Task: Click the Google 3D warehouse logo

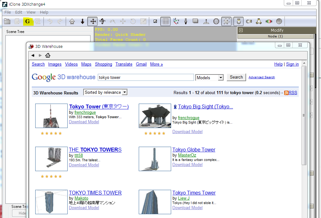Action: [64, 77]
